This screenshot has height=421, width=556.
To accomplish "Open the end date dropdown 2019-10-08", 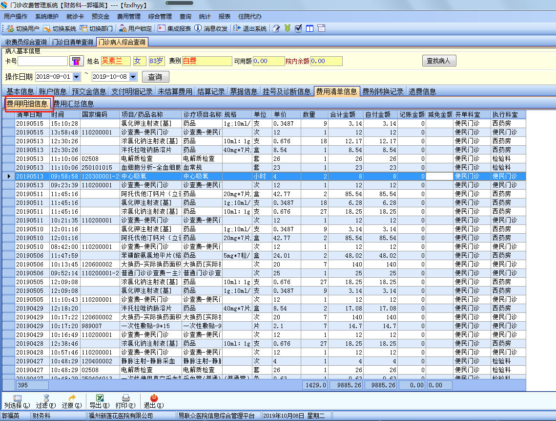I will [133, 77].
